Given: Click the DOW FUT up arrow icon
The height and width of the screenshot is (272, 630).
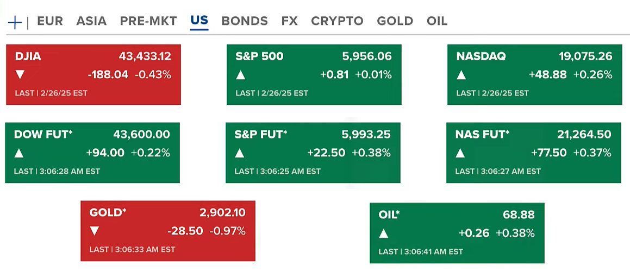Looking at the screenshot, I should [x=19, y=153].
